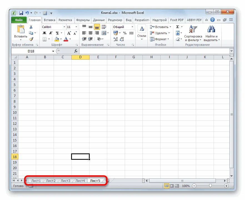Open the Calibri font name dropdown
245x200 pixels.
64,27
